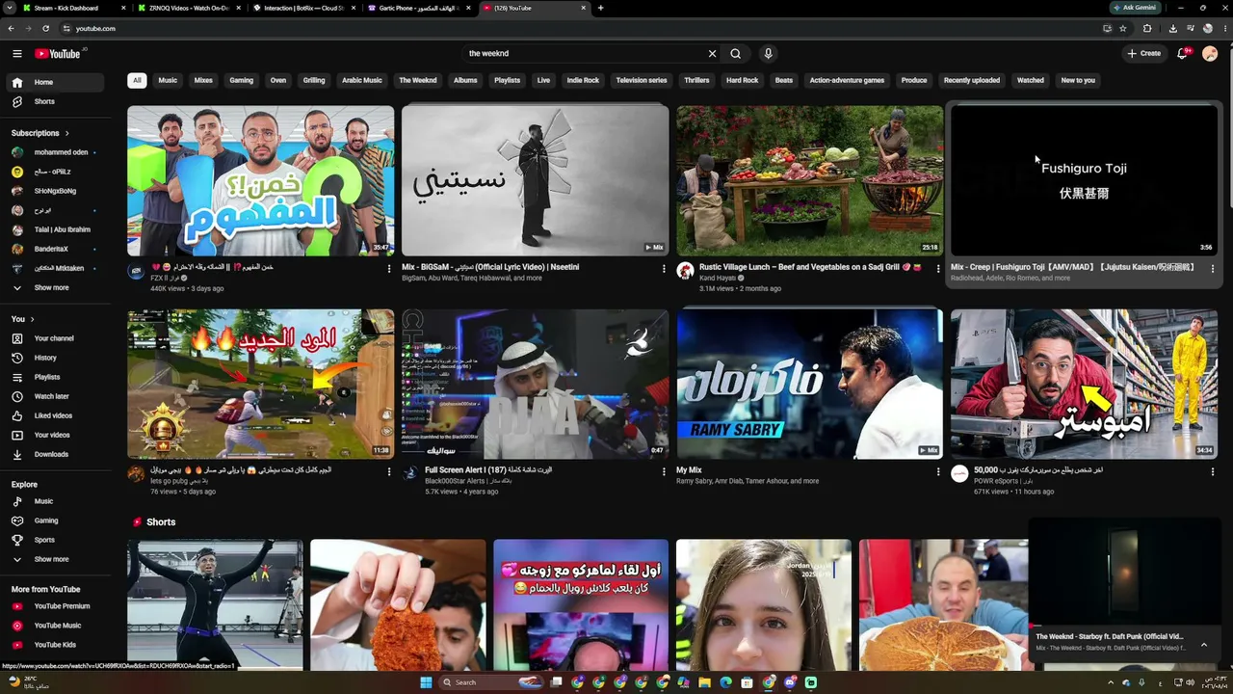Select the Playlists filter chip

[507, 80]
